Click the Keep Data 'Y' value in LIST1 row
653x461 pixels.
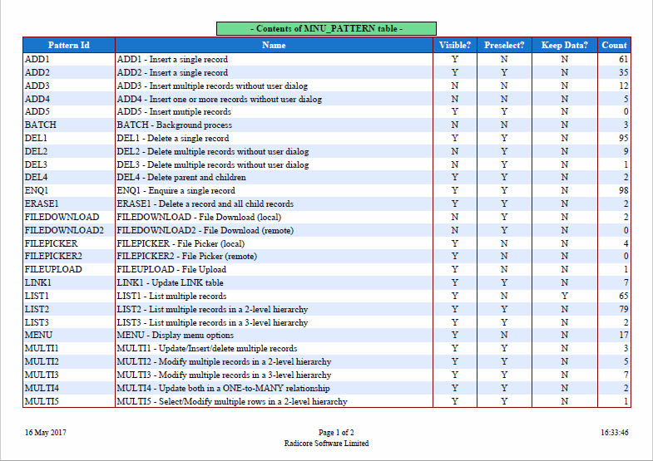pos(564,297)
